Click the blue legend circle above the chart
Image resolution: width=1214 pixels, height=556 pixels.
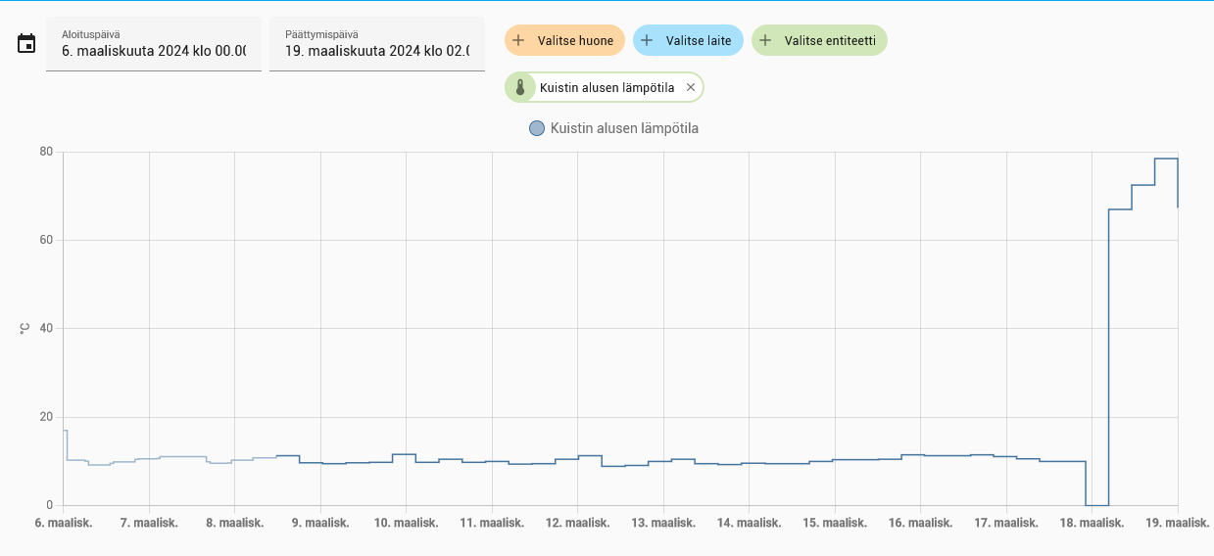point(536,128)
